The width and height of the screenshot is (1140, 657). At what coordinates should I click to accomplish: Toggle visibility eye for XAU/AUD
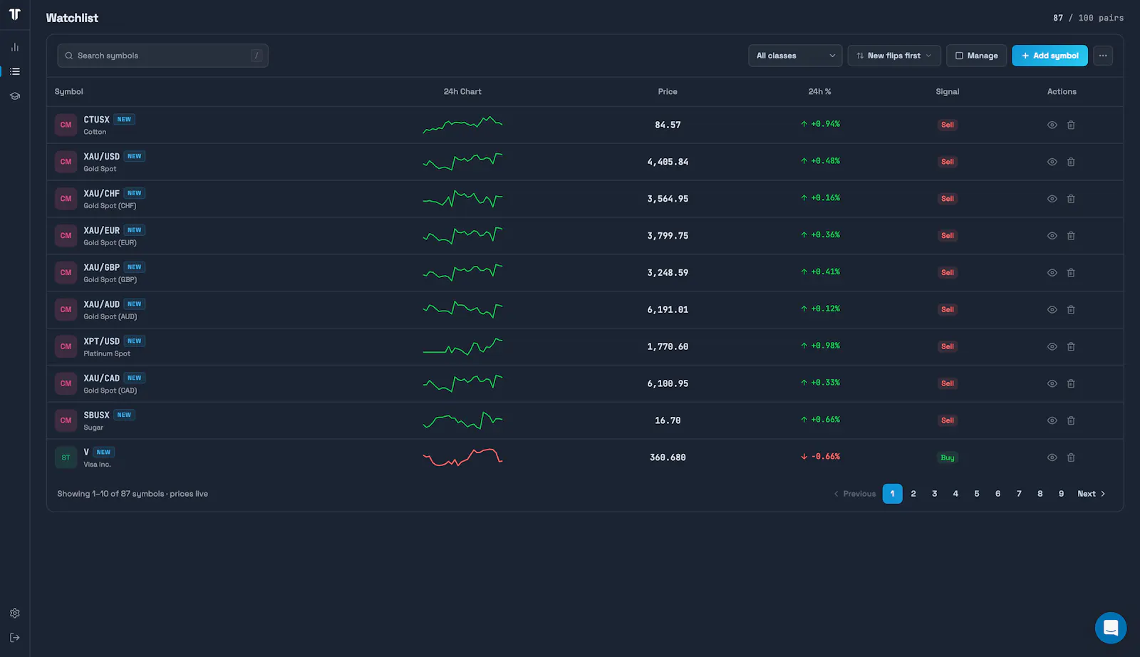(x=1052, y=310)
